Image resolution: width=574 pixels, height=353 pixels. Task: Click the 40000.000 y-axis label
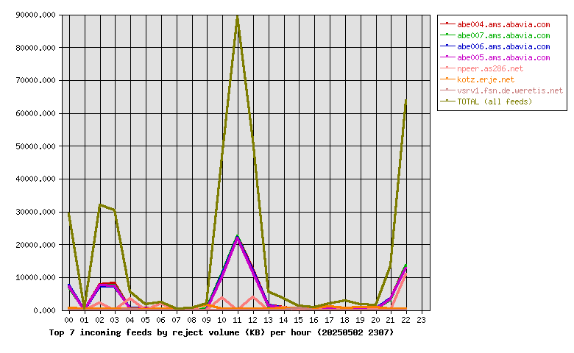[x=35, y=179]
